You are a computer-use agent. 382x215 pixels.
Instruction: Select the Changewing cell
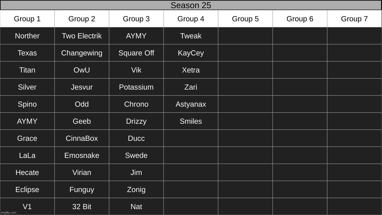(82, 53)
